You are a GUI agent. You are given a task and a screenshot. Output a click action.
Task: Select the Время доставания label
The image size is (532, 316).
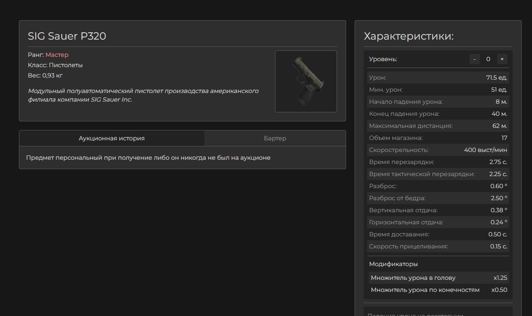pyautogui.click(x=399, y=234)
